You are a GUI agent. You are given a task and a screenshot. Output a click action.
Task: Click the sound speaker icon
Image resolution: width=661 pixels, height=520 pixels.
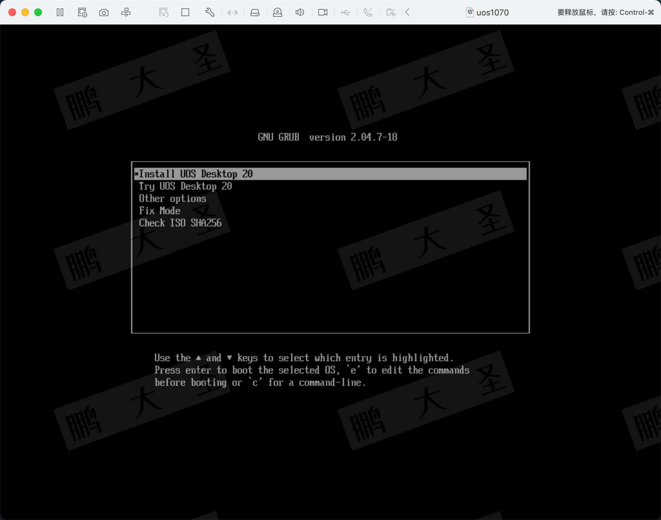[x=300, y=13]
